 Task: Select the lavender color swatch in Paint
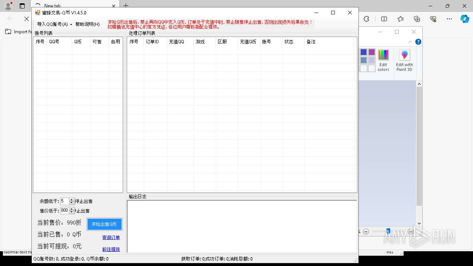coord(372,60)
